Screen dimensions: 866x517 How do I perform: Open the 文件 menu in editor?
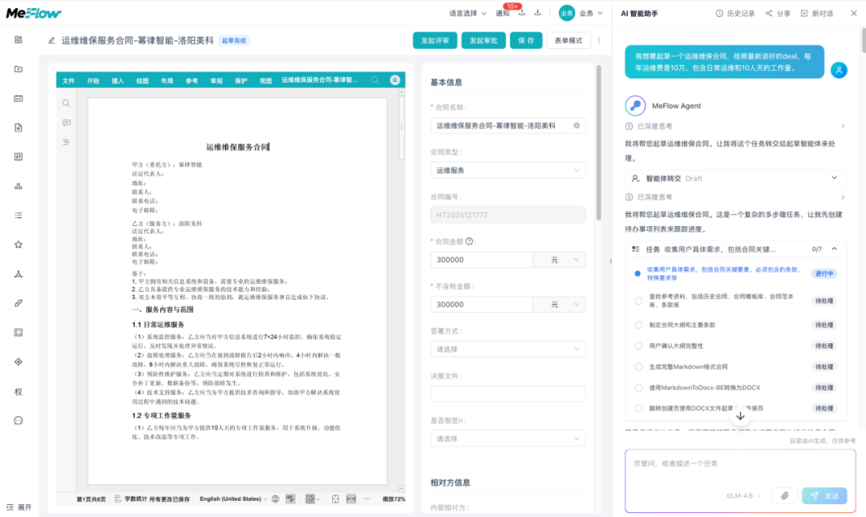pyautogui.click(x=68, y=81)
